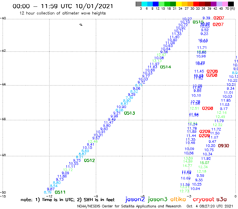
Task: Select the black swatch ending the legend
Action: pos(231,4)
